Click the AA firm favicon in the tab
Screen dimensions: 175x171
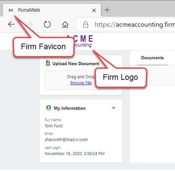(11, 10)
